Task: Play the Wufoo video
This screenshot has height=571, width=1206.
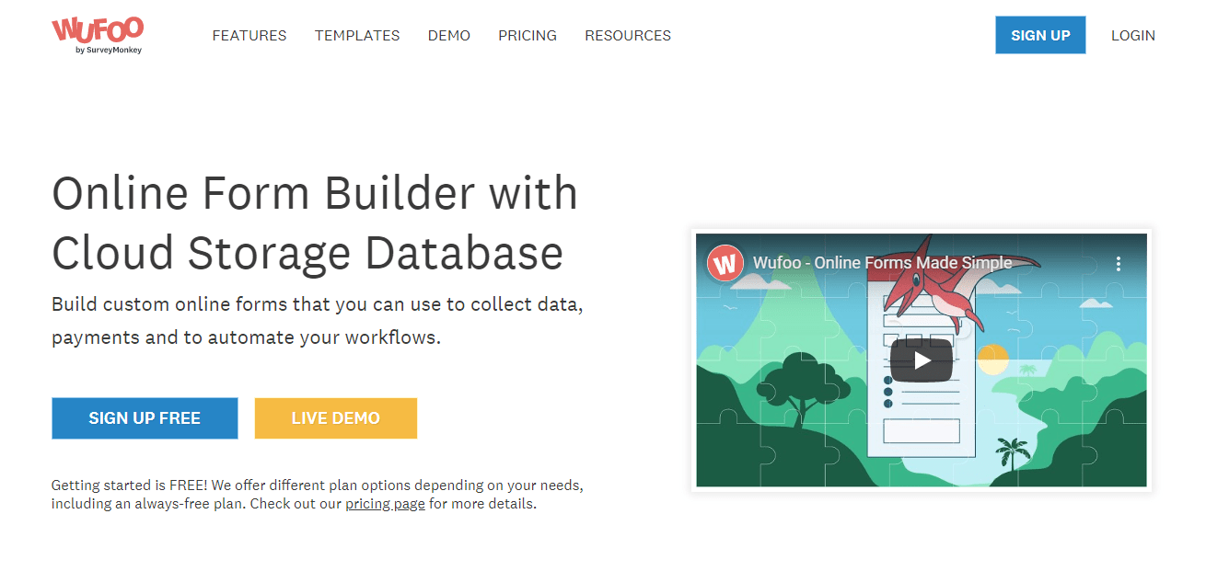Action: point(921,360)
